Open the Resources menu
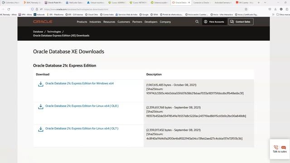The height and width of the screenshot is (163, 290). (x=109, y=22)
